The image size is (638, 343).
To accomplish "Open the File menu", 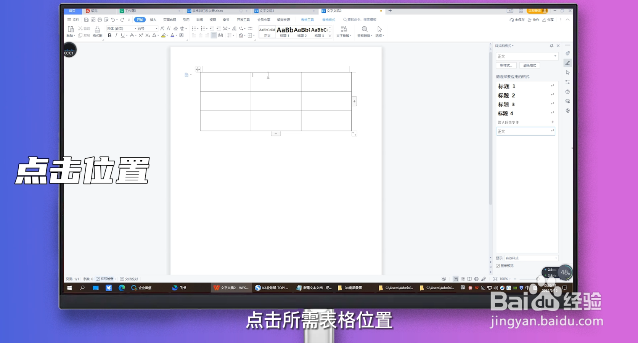I will click(73, 20).
